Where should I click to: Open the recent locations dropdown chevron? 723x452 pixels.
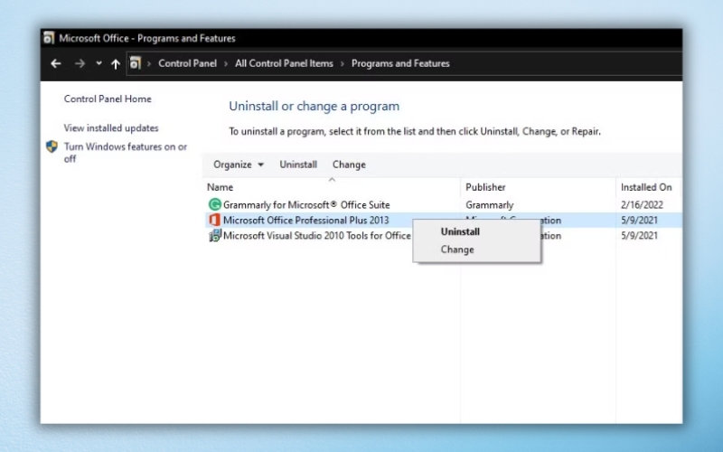click(x=99, y=64)
